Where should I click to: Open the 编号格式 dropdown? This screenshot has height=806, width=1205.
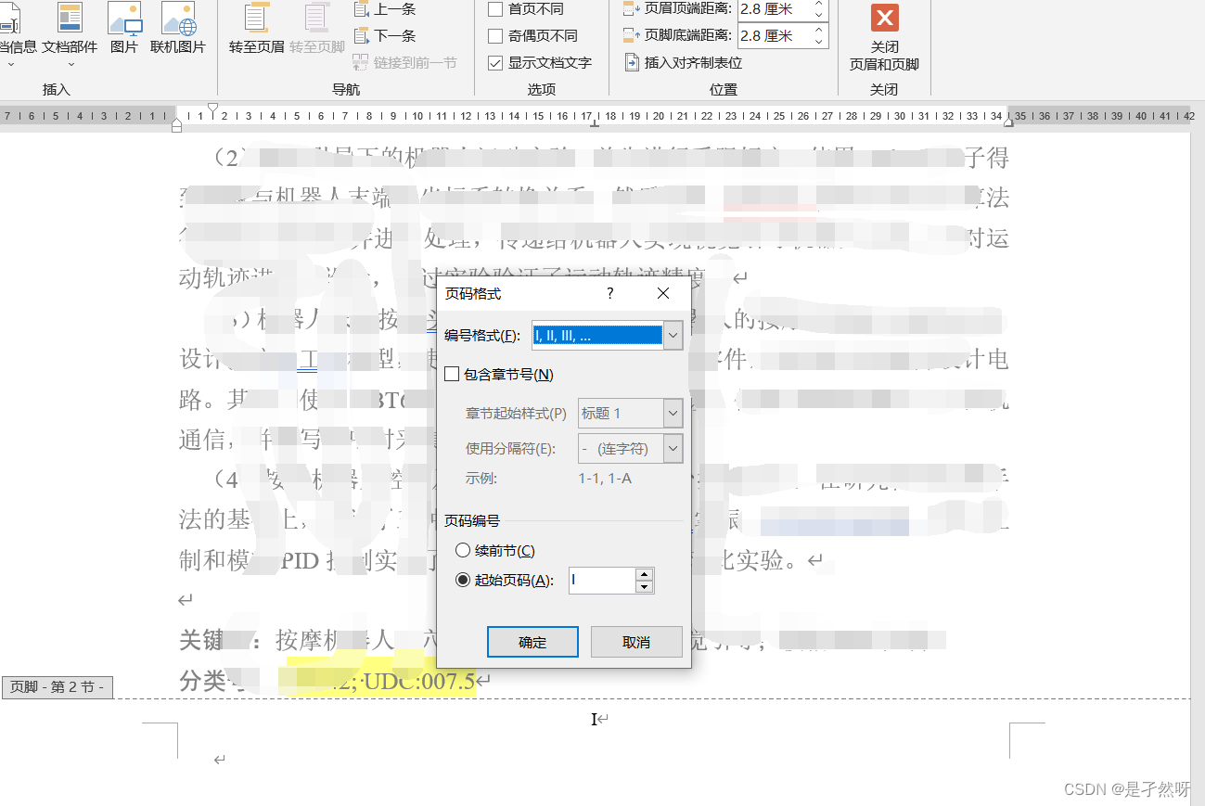[673, 335]
